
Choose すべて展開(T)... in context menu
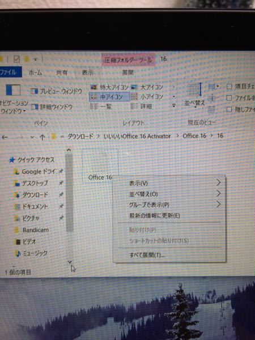click(x=169, y=255)
